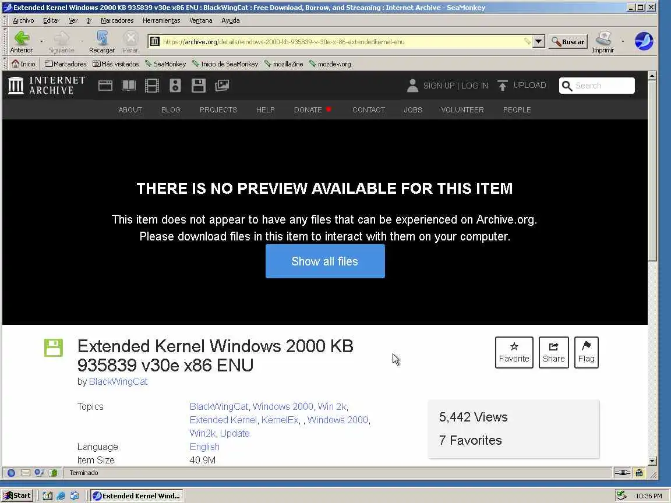Open the Anterior history dropdown arrow
Viewport: 671px width, 503px height.
[x=41, y=41]
